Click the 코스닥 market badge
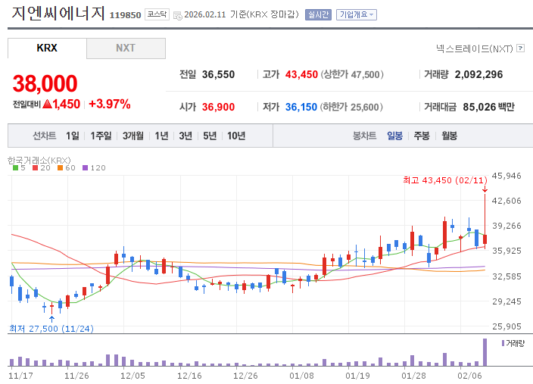Image resolution: width=533 pixels, height=384 pixels. [157, 14]
